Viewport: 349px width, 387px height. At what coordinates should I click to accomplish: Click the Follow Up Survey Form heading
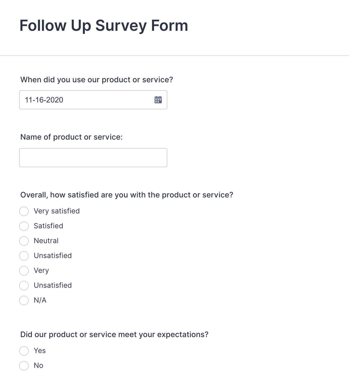[x=104, y=26]
